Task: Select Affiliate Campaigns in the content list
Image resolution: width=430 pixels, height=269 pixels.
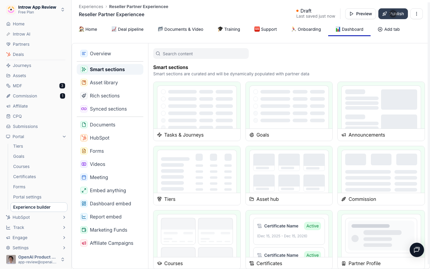Action: point(110,243)
